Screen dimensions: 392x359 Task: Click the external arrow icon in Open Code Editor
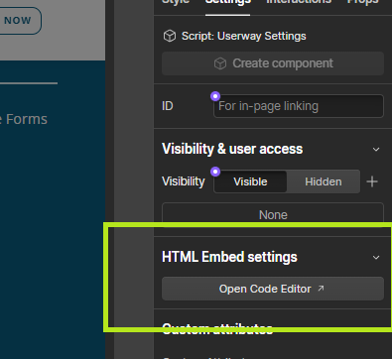coord(321,289)
